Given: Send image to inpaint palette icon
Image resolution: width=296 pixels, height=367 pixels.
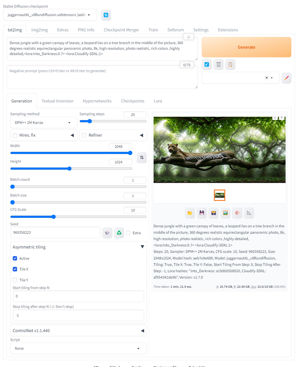Looking at the screenshot, I should [237, 213].
